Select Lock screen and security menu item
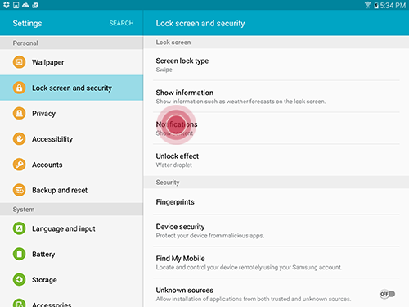 tap(71, 88)
